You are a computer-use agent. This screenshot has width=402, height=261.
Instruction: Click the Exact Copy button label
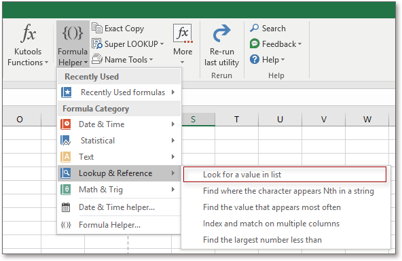(124, 29)
